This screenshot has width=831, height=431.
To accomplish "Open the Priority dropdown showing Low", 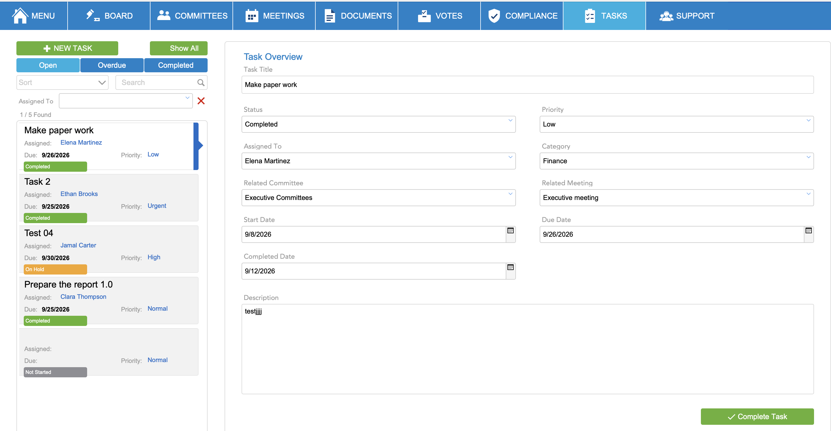I will pyautogui.click(x=677, y=124).
